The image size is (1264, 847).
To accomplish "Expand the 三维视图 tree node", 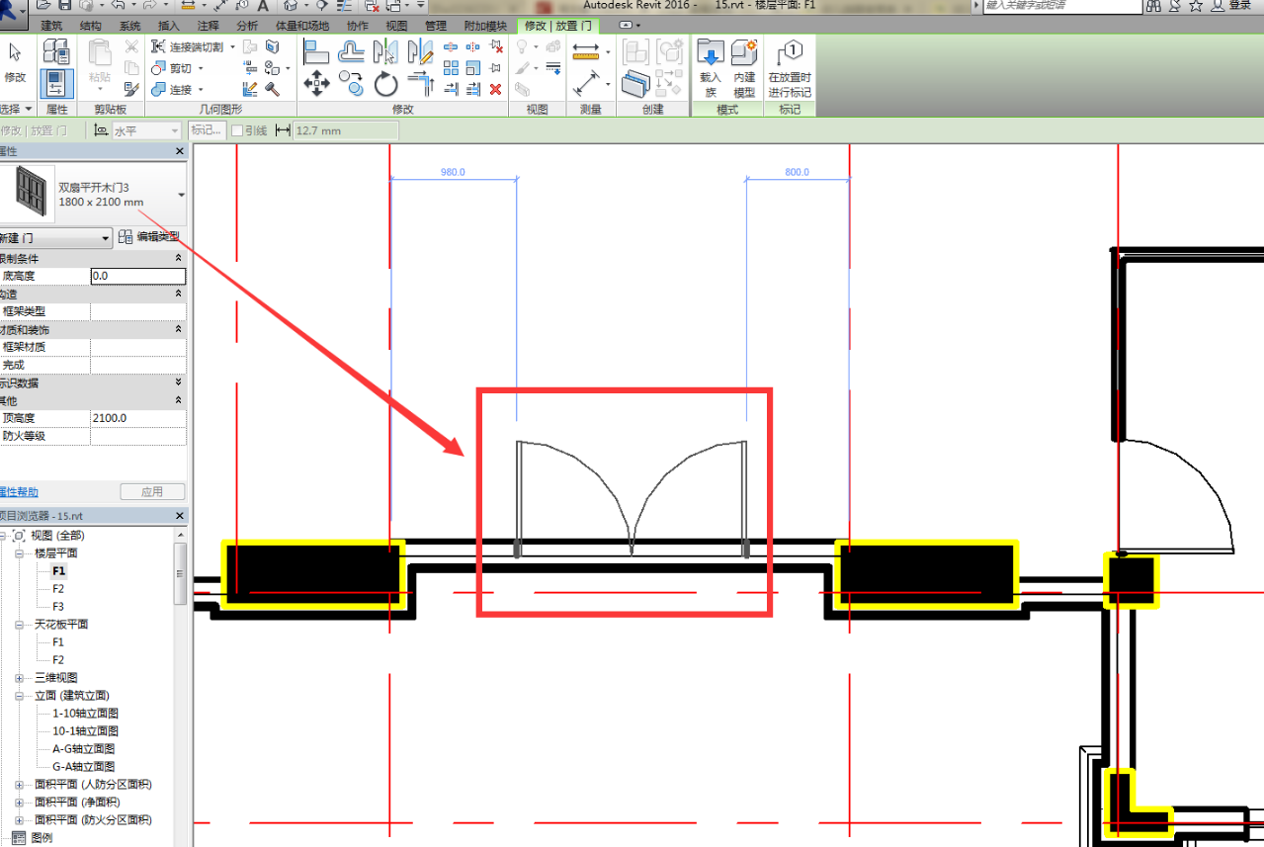I will click(21, 678).
